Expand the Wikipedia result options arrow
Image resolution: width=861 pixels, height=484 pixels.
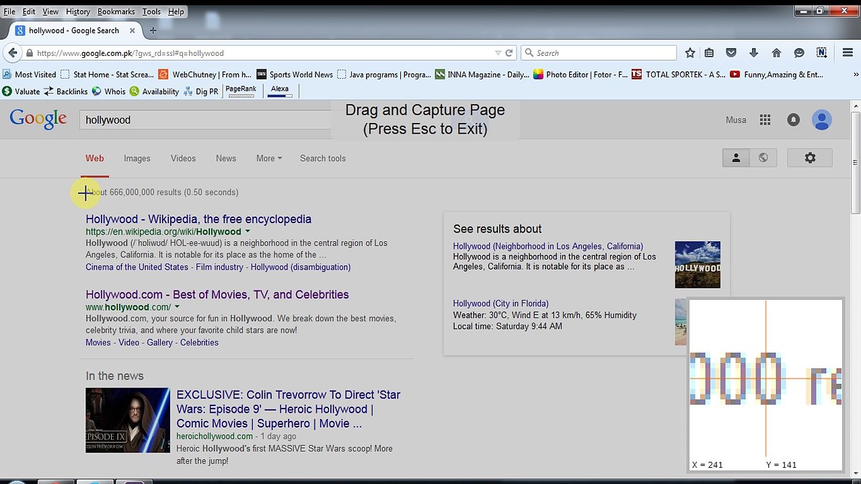click(x=248, y=232)
